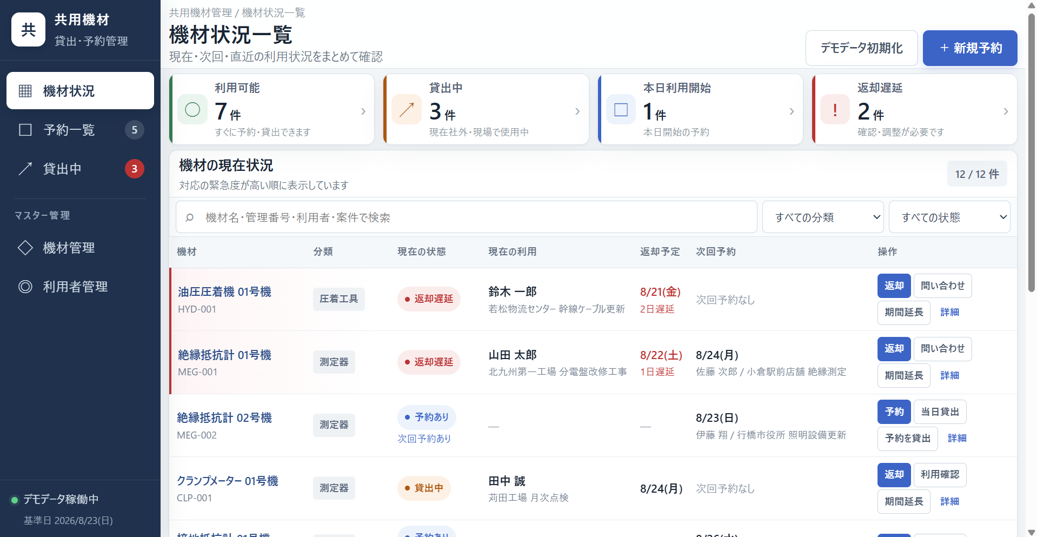Click the green circle icon on 利用可能 card

click(x=192, y=110)
